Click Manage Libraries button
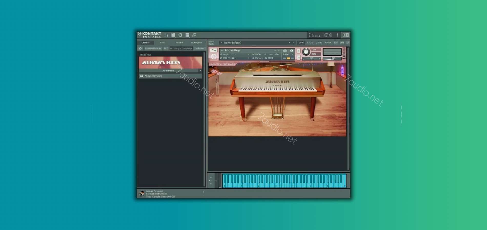Image resolution: width=487 pixels, height=230 pixels. [153, 48]
